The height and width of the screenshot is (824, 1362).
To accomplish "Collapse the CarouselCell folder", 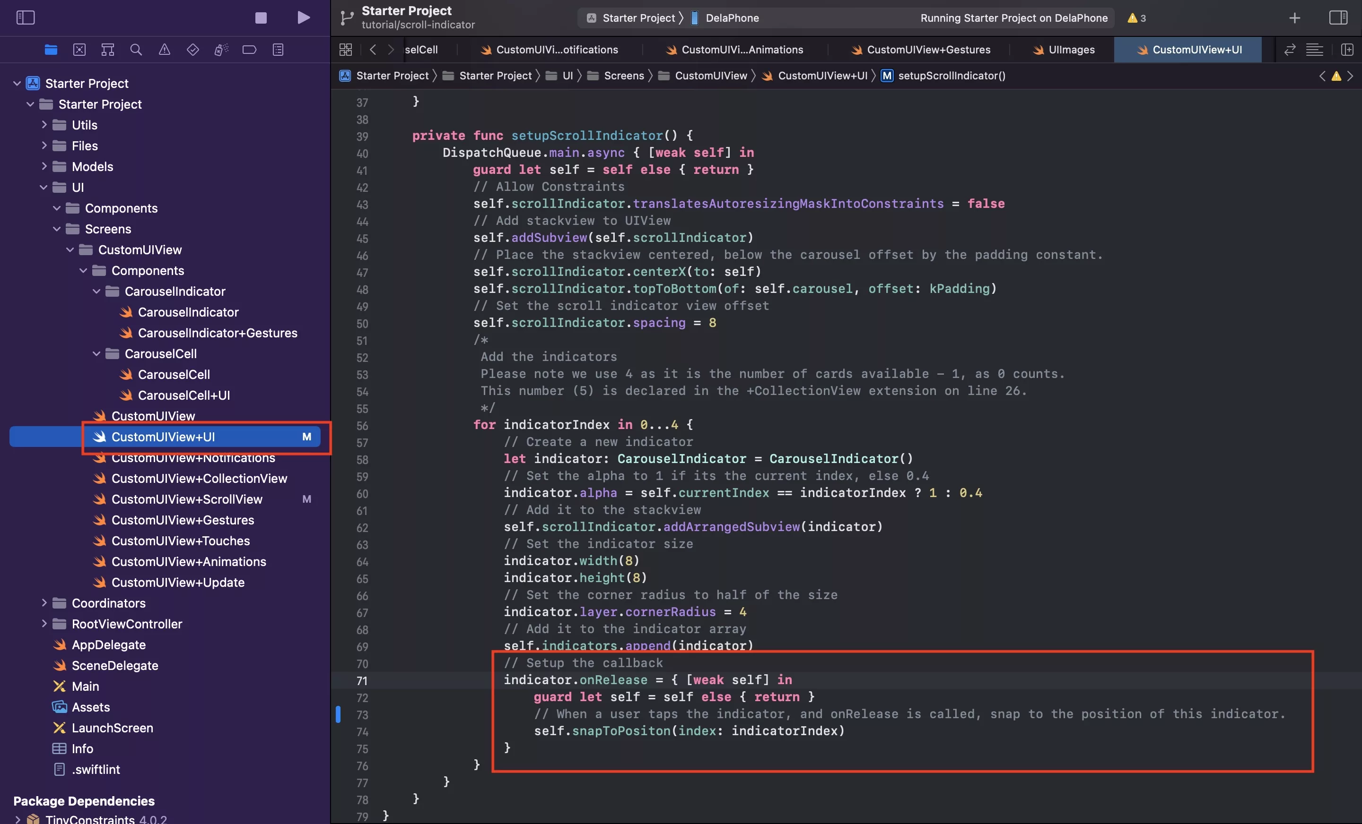I will [97, 353].
